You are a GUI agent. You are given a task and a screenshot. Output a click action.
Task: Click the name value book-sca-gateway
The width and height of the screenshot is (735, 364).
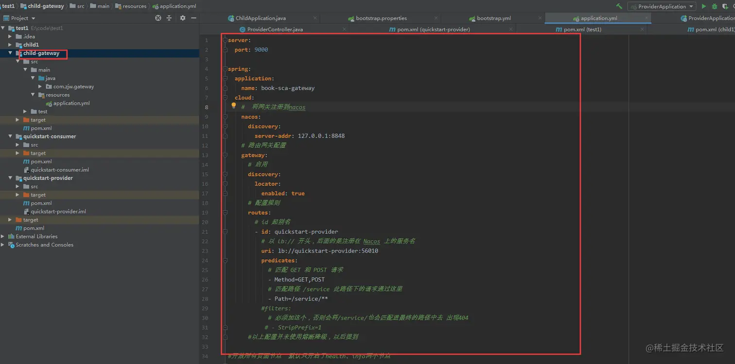tap(288, 88)
